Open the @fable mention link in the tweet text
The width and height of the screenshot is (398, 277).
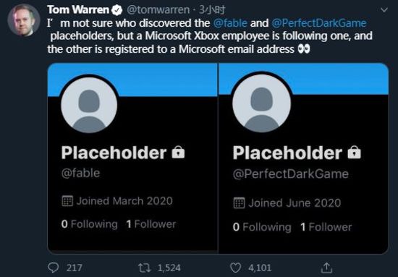[x=230, y=23]
